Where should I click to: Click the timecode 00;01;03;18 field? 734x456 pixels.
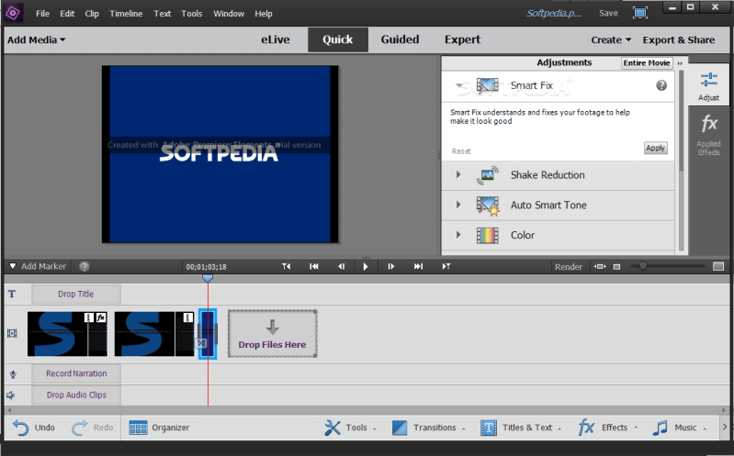(206, 267)
